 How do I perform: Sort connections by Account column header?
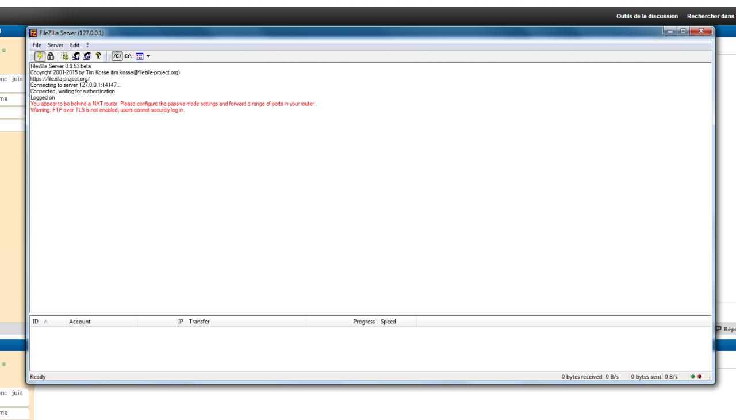click(101, 322)
